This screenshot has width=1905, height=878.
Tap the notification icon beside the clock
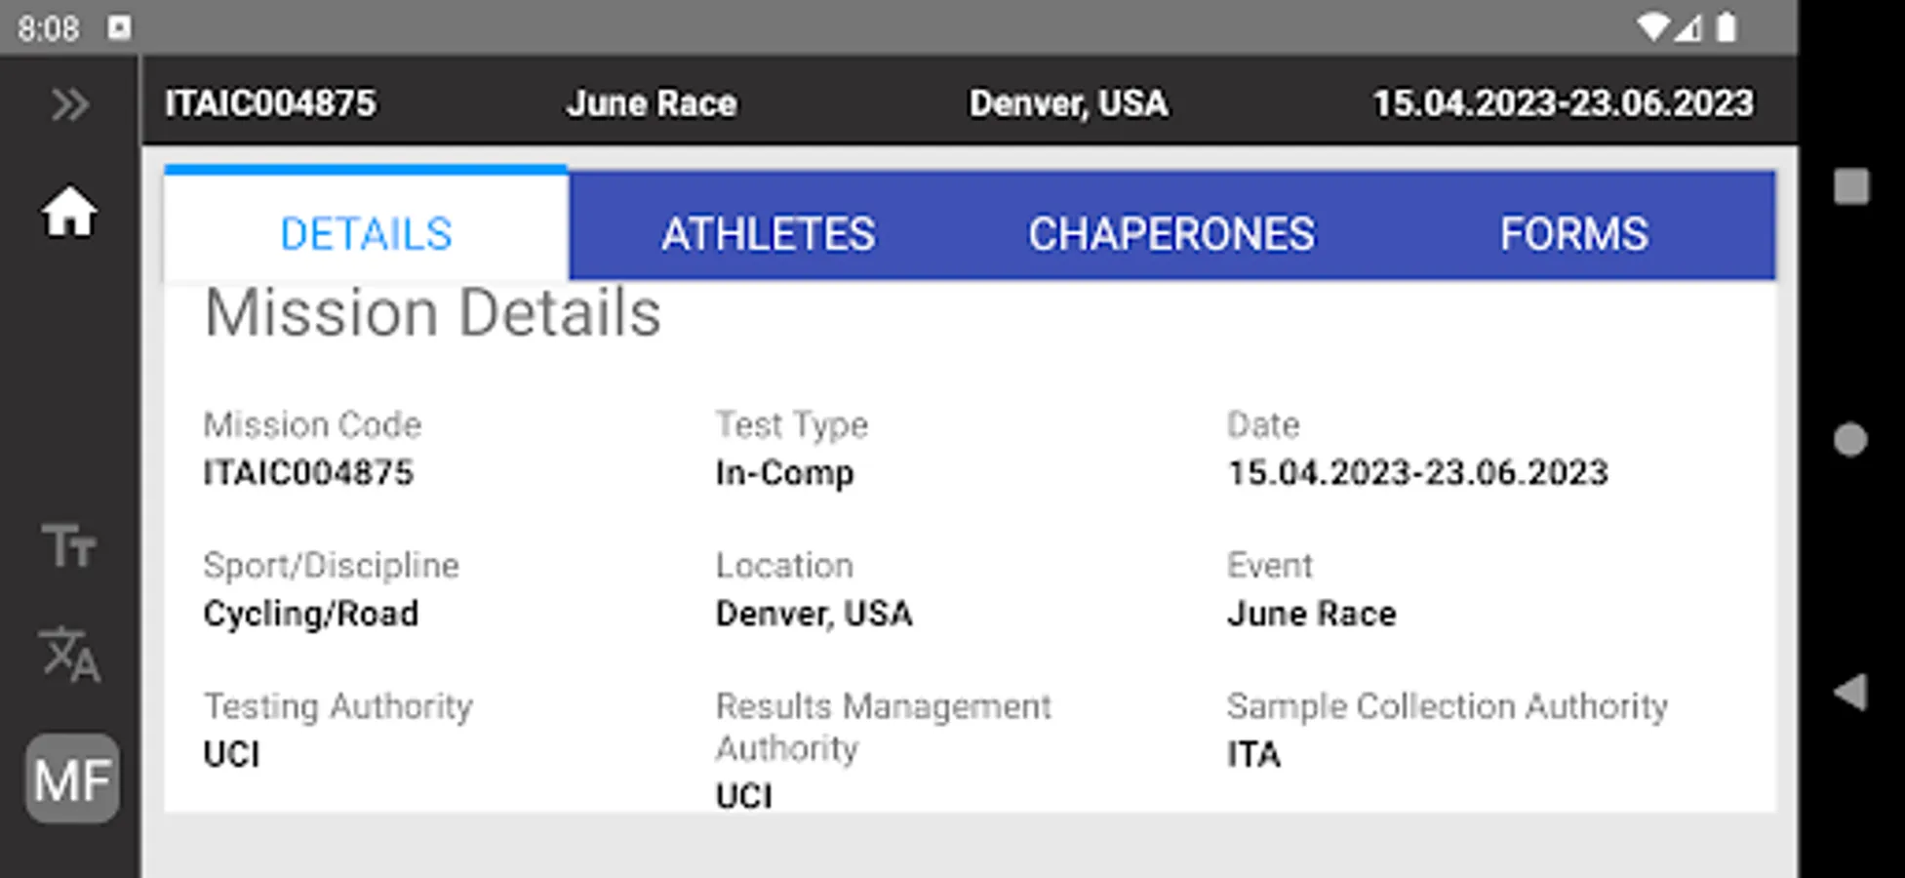point(119,27)
